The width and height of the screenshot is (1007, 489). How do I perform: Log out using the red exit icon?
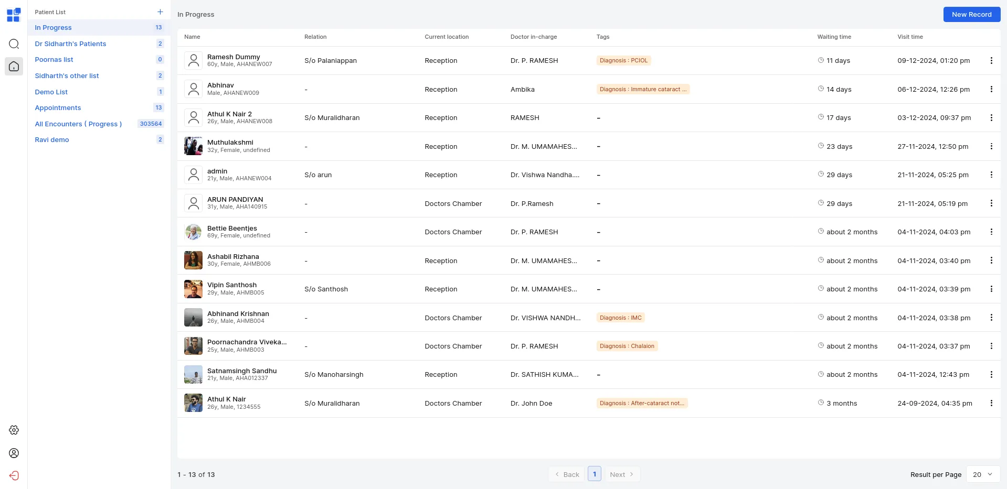click(x=14, y=475)
